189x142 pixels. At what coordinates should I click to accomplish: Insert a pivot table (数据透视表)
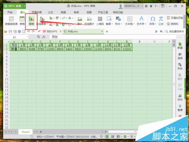pos(11,21)
